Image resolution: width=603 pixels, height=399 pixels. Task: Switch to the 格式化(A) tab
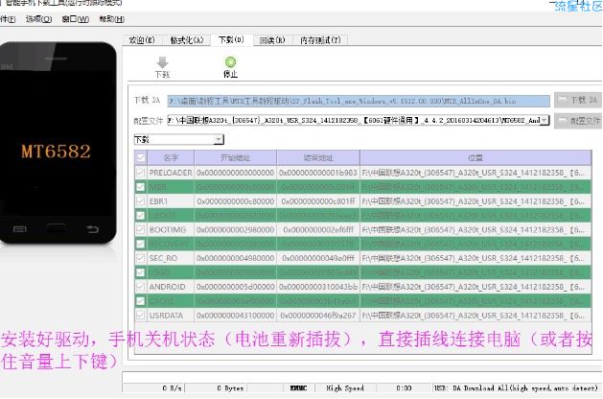tap(187, 40)
